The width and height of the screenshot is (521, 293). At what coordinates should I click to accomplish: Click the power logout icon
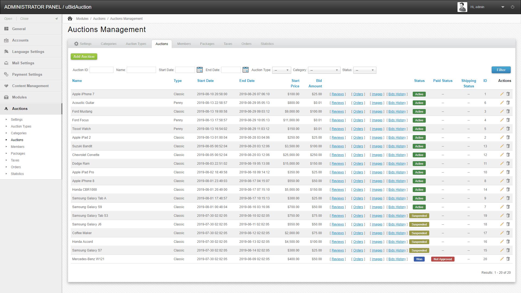click(x=513, y=7)
